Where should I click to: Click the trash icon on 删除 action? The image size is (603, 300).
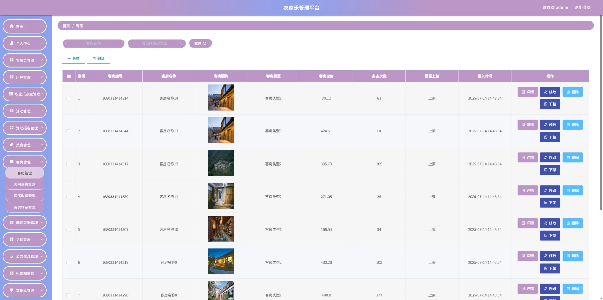click(94, 58)
